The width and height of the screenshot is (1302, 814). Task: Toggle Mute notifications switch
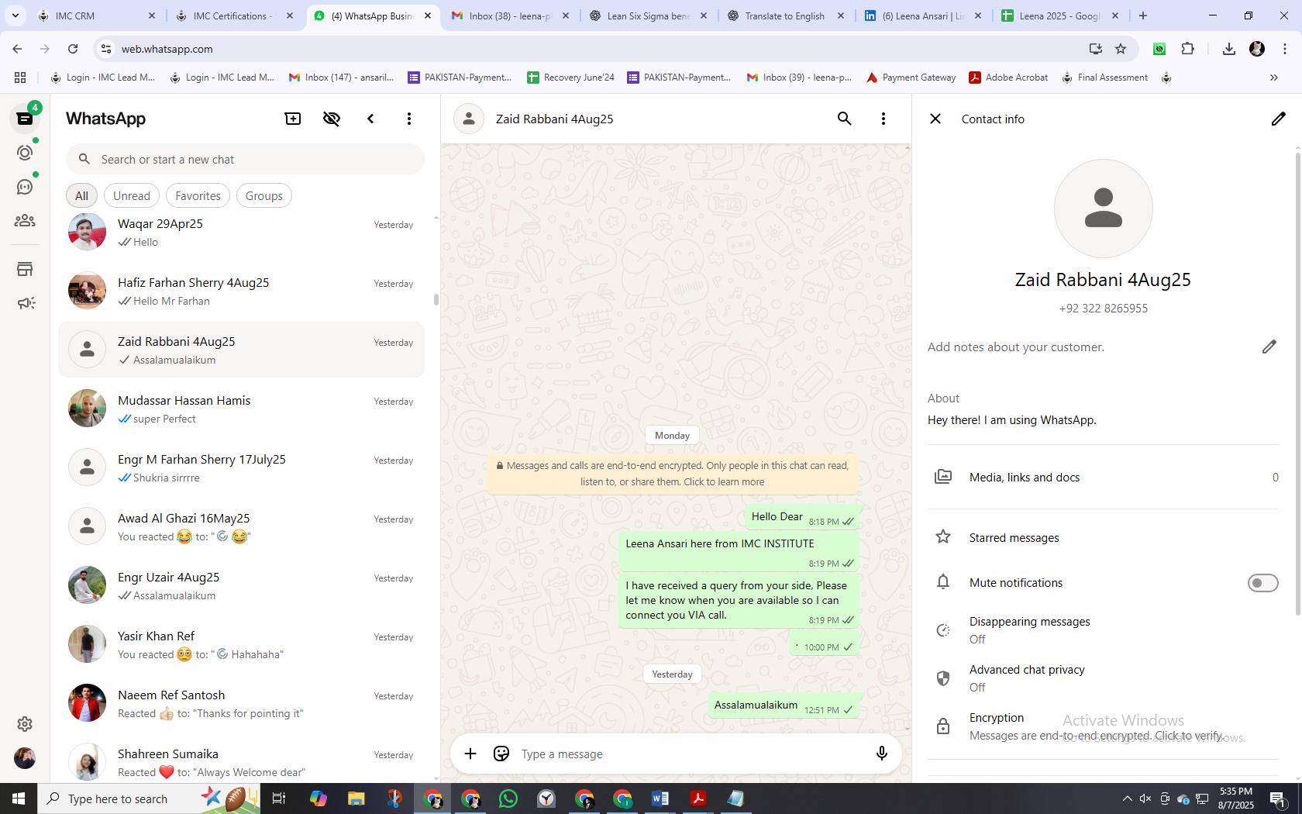(1262, 583)
